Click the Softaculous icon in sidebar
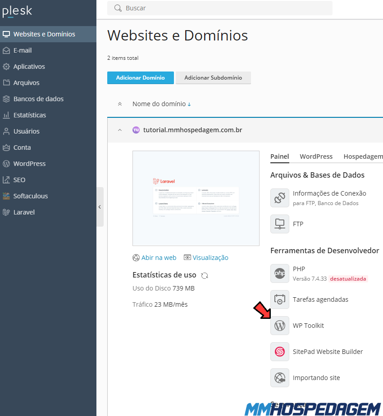 pyautogui.click(x=6, y=196)
